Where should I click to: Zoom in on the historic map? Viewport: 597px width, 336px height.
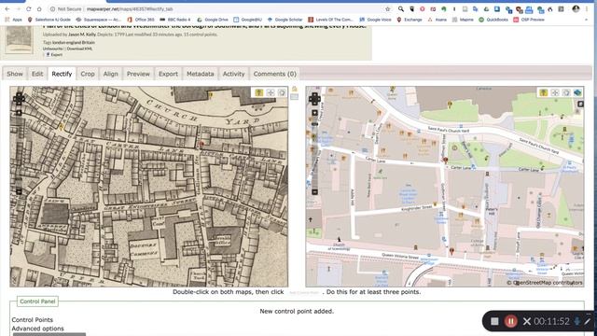tap(19, 113)
